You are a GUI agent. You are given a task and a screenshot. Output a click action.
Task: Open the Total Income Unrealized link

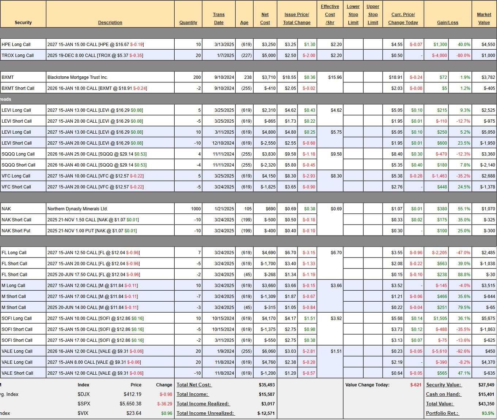click(205, 413)
